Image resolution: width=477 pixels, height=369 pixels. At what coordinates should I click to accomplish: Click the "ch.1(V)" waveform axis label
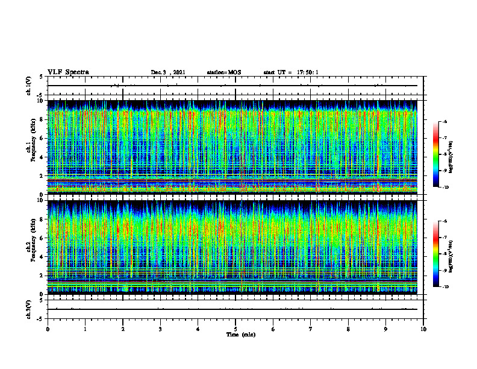pos(28,86)
